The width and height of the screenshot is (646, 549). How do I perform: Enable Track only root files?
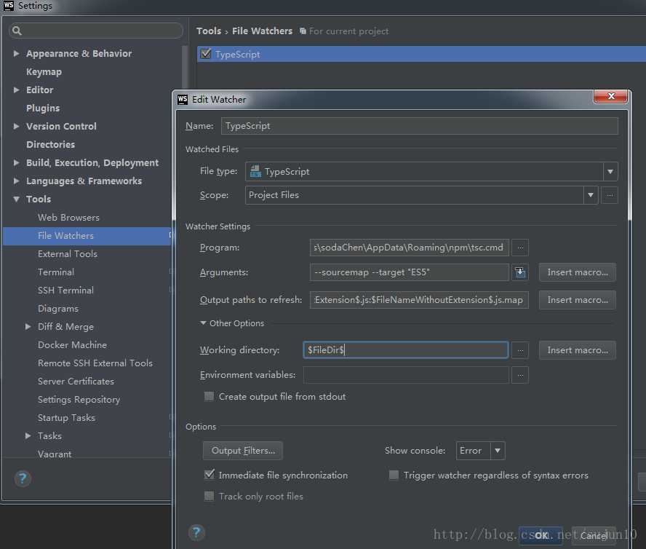pyautogui.click(x=209, y=496)
